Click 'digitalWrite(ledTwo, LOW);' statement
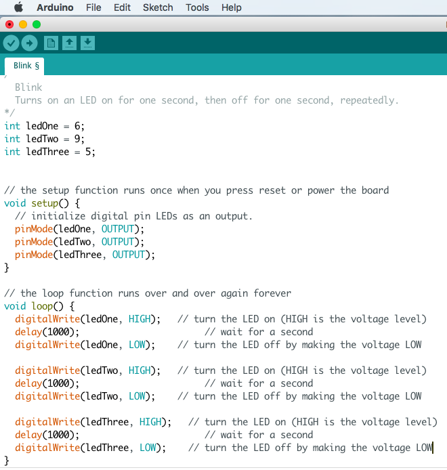 tap(85, 397)
